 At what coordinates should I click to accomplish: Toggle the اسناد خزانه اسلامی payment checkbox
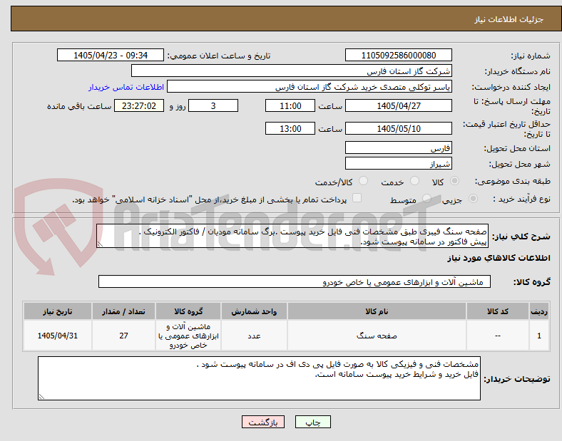[357, 198]
